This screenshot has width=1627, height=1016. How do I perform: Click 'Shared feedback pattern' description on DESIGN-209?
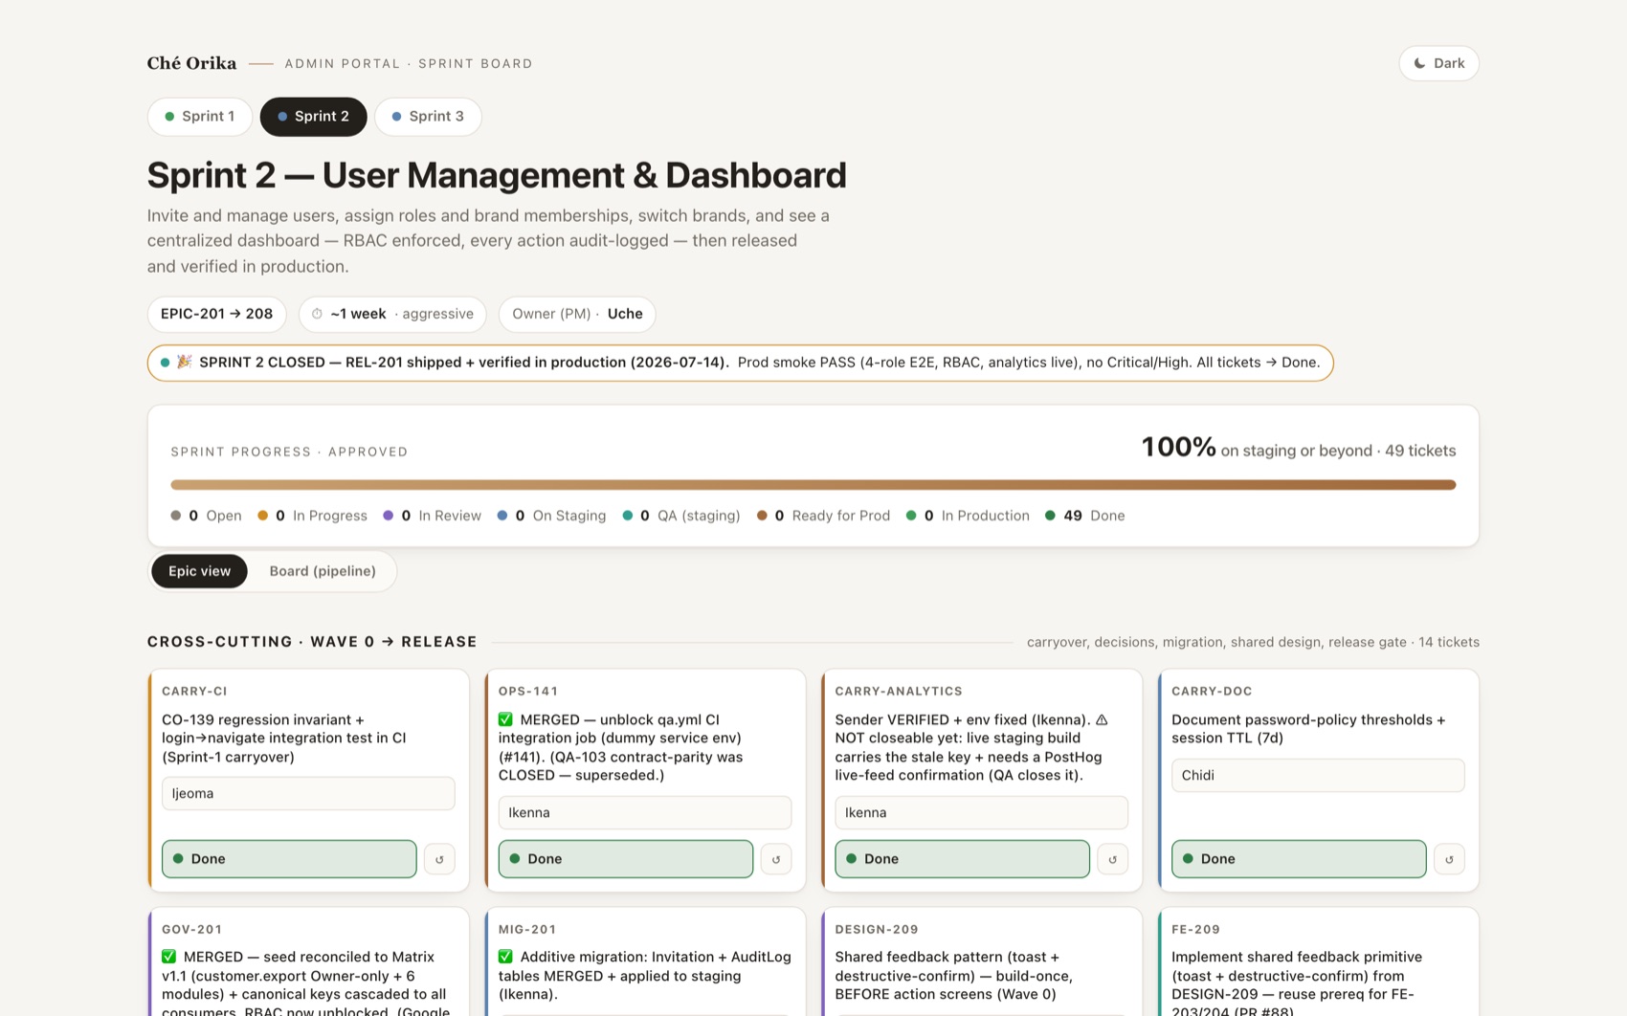[954, 976]
